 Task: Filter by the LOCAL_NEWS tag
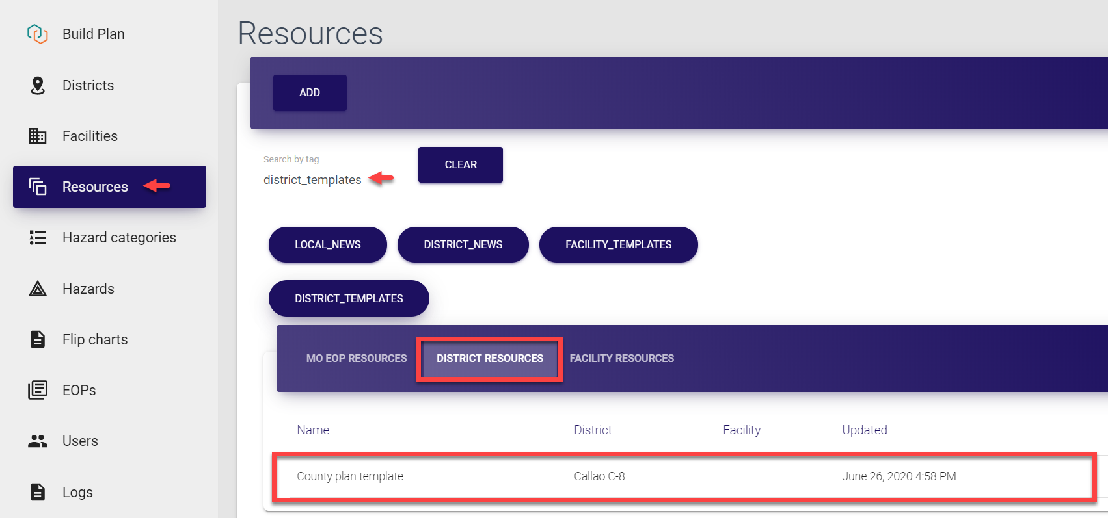point(327,245)
